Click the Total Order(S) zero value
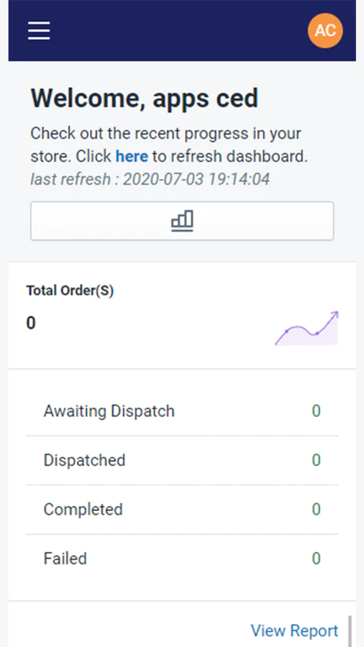 (x=31, y=323)
